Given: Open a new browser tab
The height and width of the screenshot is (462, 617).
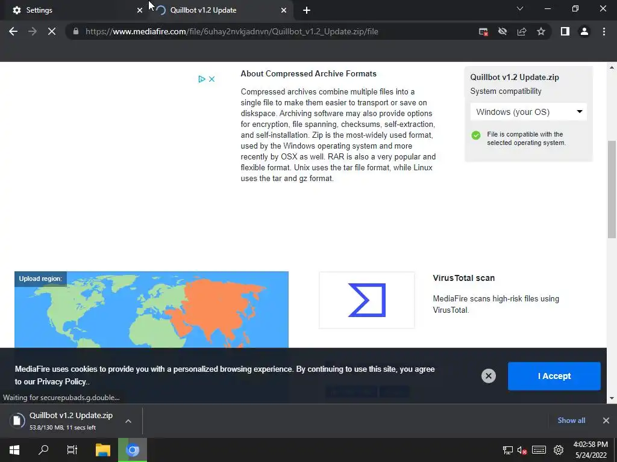Looking at the screenshot, I should point(307,10).
